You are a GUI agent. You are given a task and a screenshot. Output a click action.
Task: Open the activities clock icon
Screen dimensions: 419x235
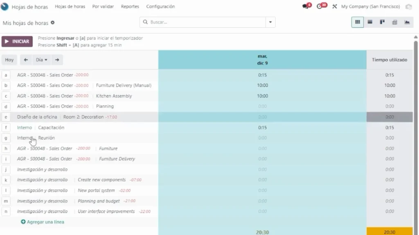pyautogui.click(x=320, y=7)
